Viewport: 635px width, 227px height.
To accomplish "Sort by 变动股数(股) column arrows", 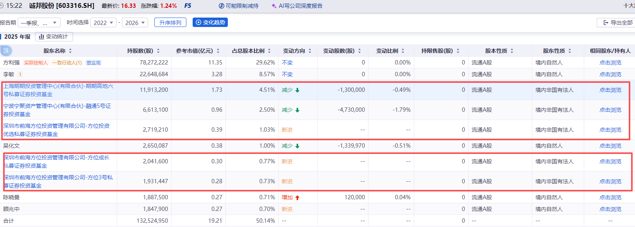I will point(360,51).
